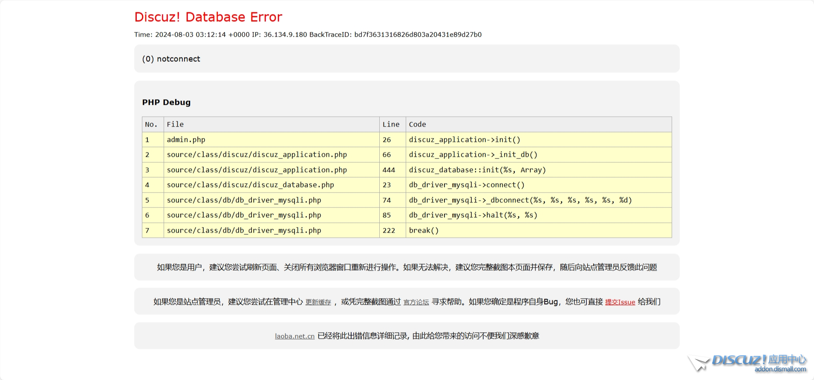Click line number 23 cell
This screenshot has height=380, width=814.
[x=393, y=185]
